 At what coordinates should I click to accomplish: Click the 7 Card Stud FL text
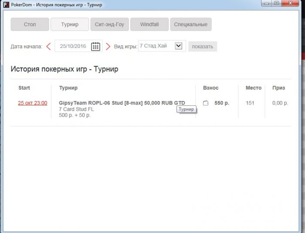click(76, 109)
